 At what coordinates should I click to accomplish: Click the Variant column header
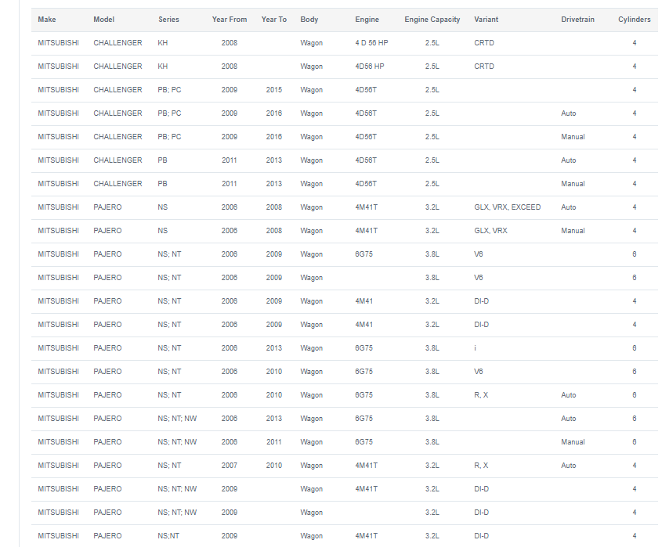pos(486,20)
